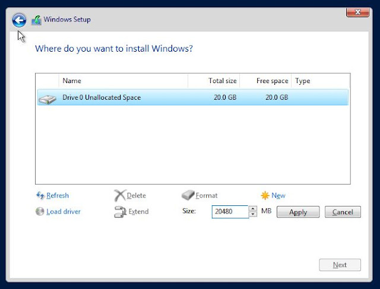Click the 20.0 GB total size cell
This screenshot has width=380, height=289.
point(225,97)
